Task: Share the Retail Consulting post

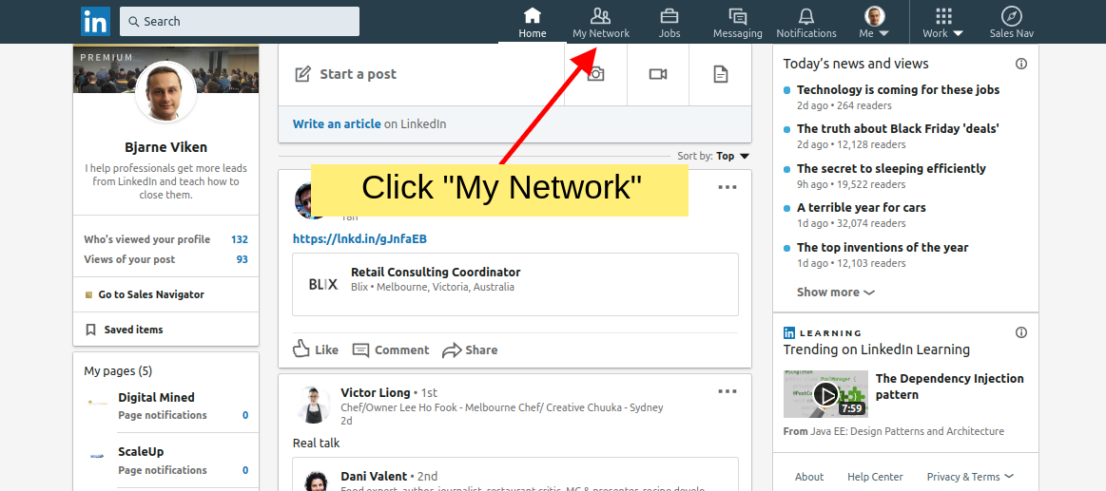Action: pyautogui.click(x=470, y=349)
